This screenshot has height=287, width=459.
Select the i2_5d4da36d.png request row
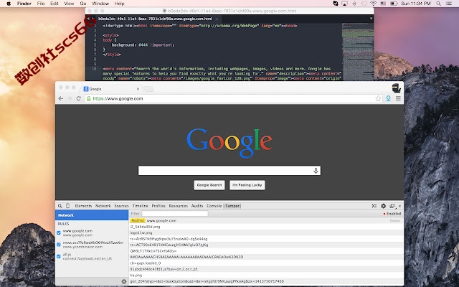[x=266, y=227]
